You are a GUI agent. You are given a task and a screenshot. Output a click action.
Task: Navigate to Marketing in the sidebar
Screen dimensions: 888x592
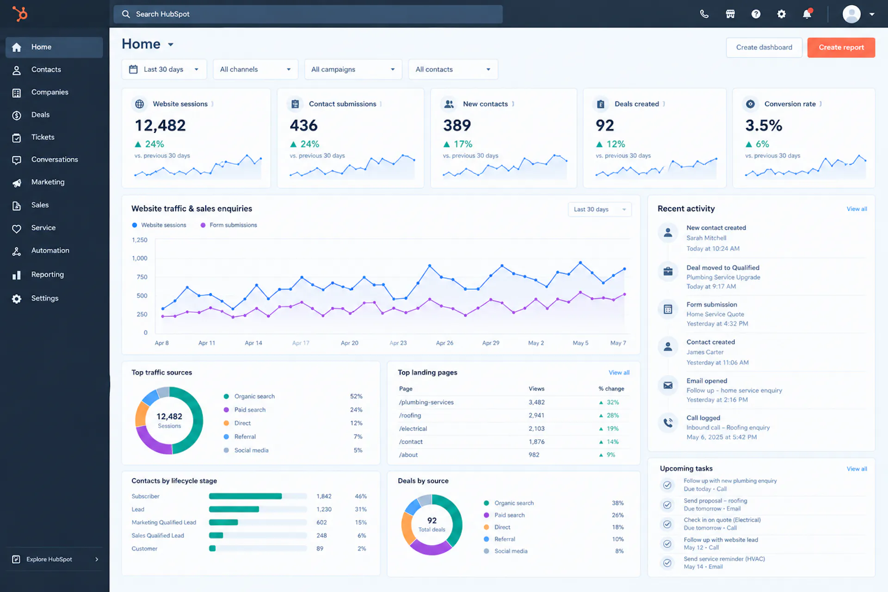pos(54,183)
